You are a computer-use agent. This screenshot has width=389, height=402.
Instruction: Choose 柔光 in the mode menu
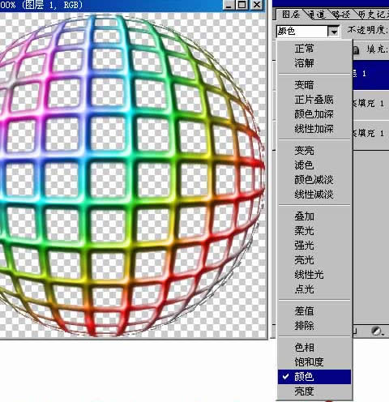click(304, 231)
